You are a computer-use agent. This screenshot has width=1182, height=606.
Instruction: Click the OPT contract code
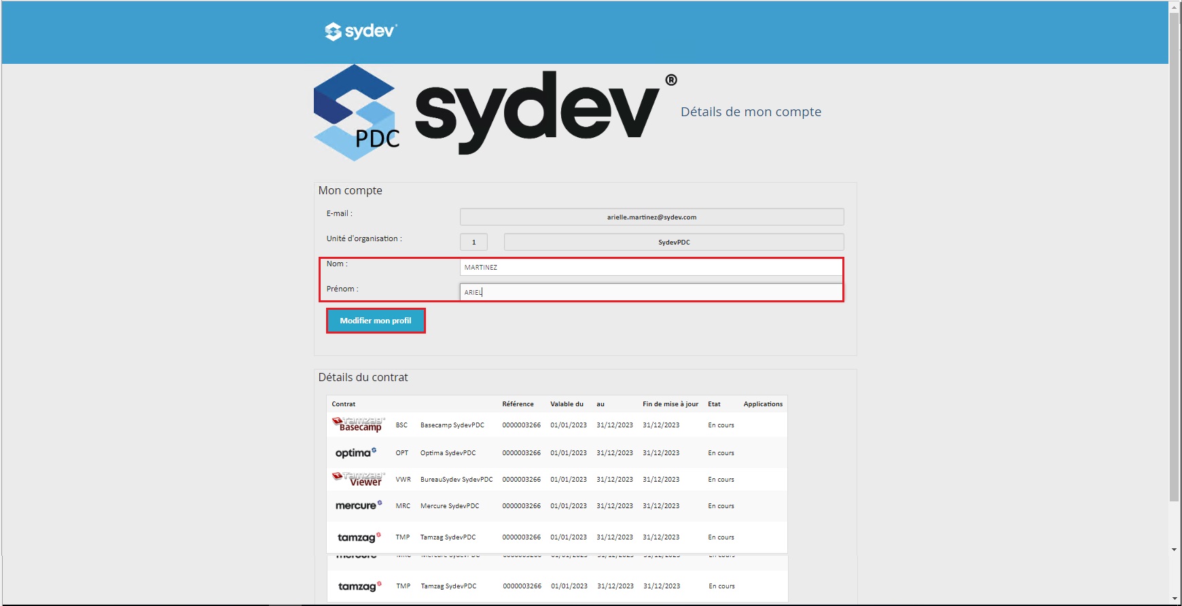pyautogui.click(x=402, y=453)
